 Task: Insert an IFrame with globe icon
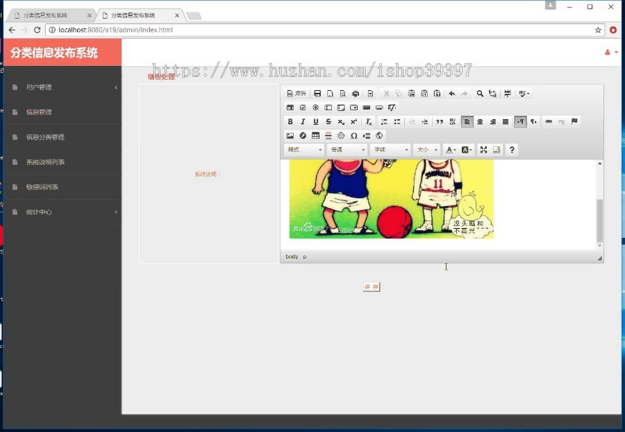pyautogui.click(x=379, y=136)
